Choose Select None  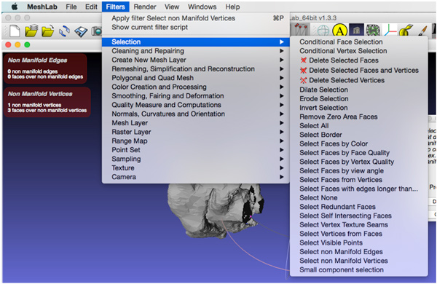tap(358, 198)
